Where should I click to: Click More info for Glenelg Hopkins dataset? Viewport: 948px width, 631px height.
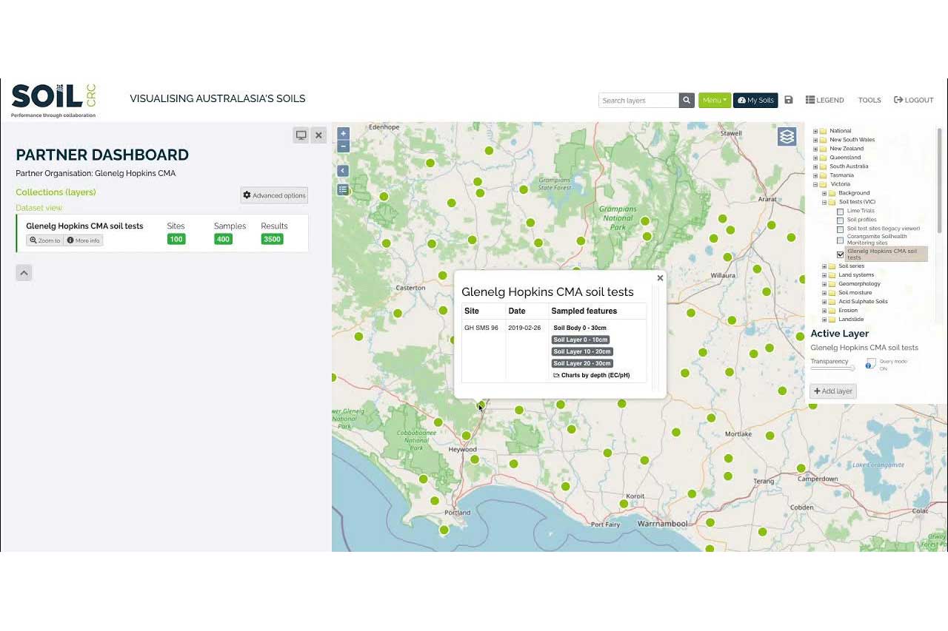[x=83, y=240]
